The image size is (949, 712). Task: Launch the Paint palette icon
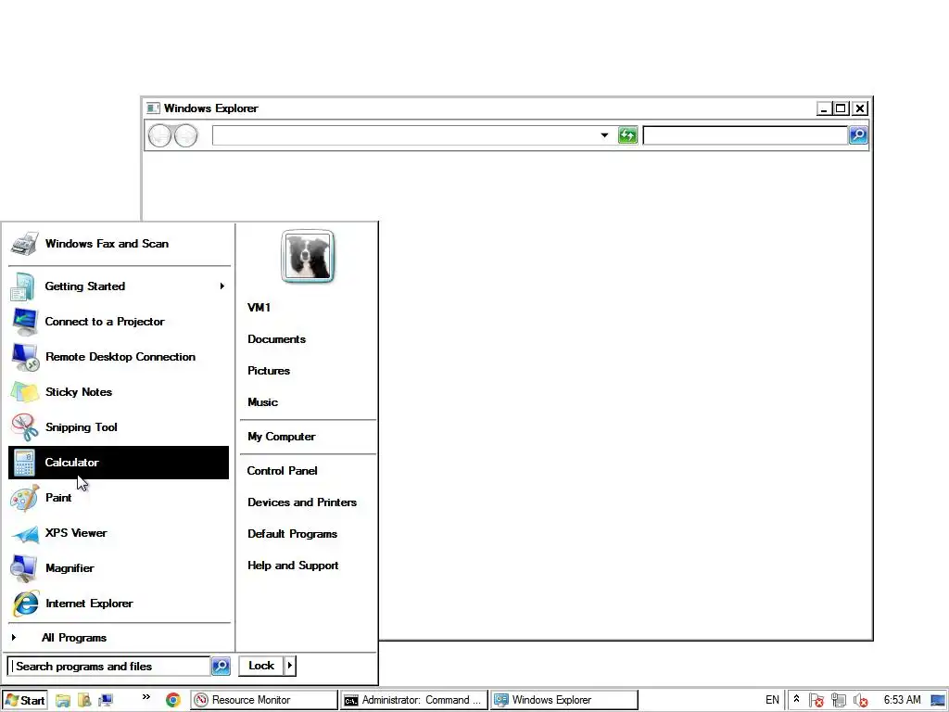(x=25, y=498)
